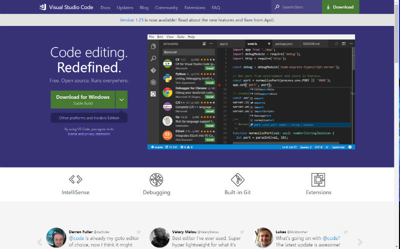Screen dimensions: 400x249
Task: Click the Built-in Git diamond icon
Action: [237, 180]
